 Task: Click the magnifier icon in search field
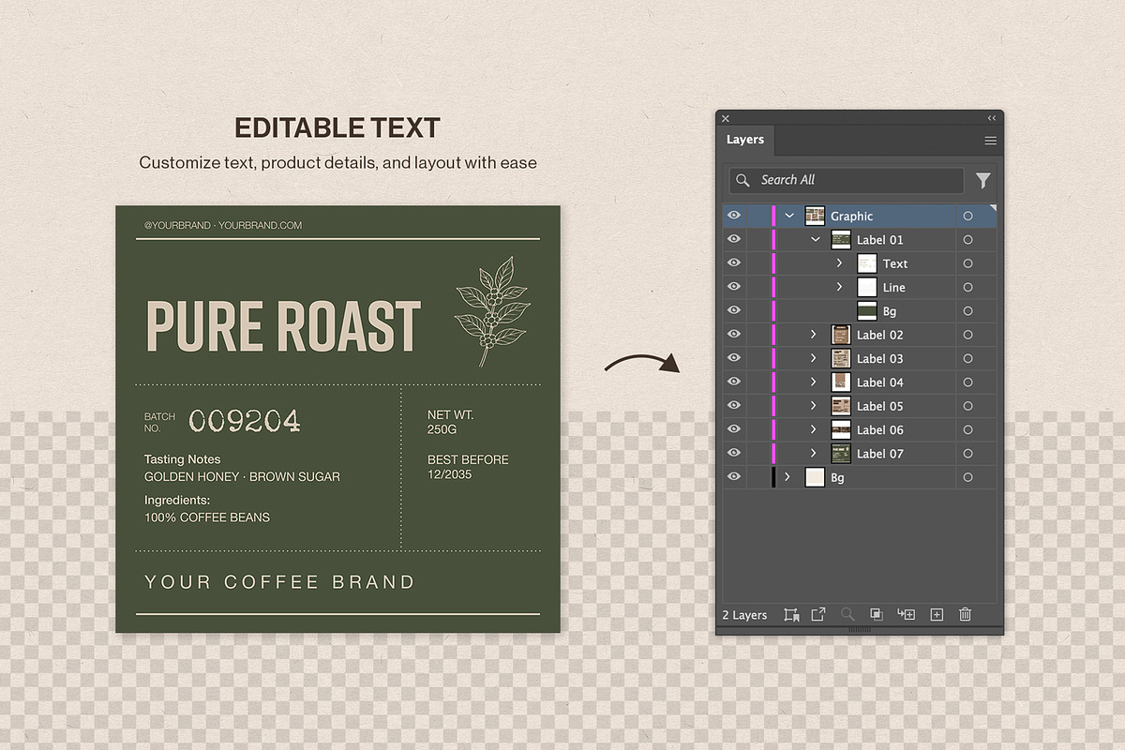(743, 180)
